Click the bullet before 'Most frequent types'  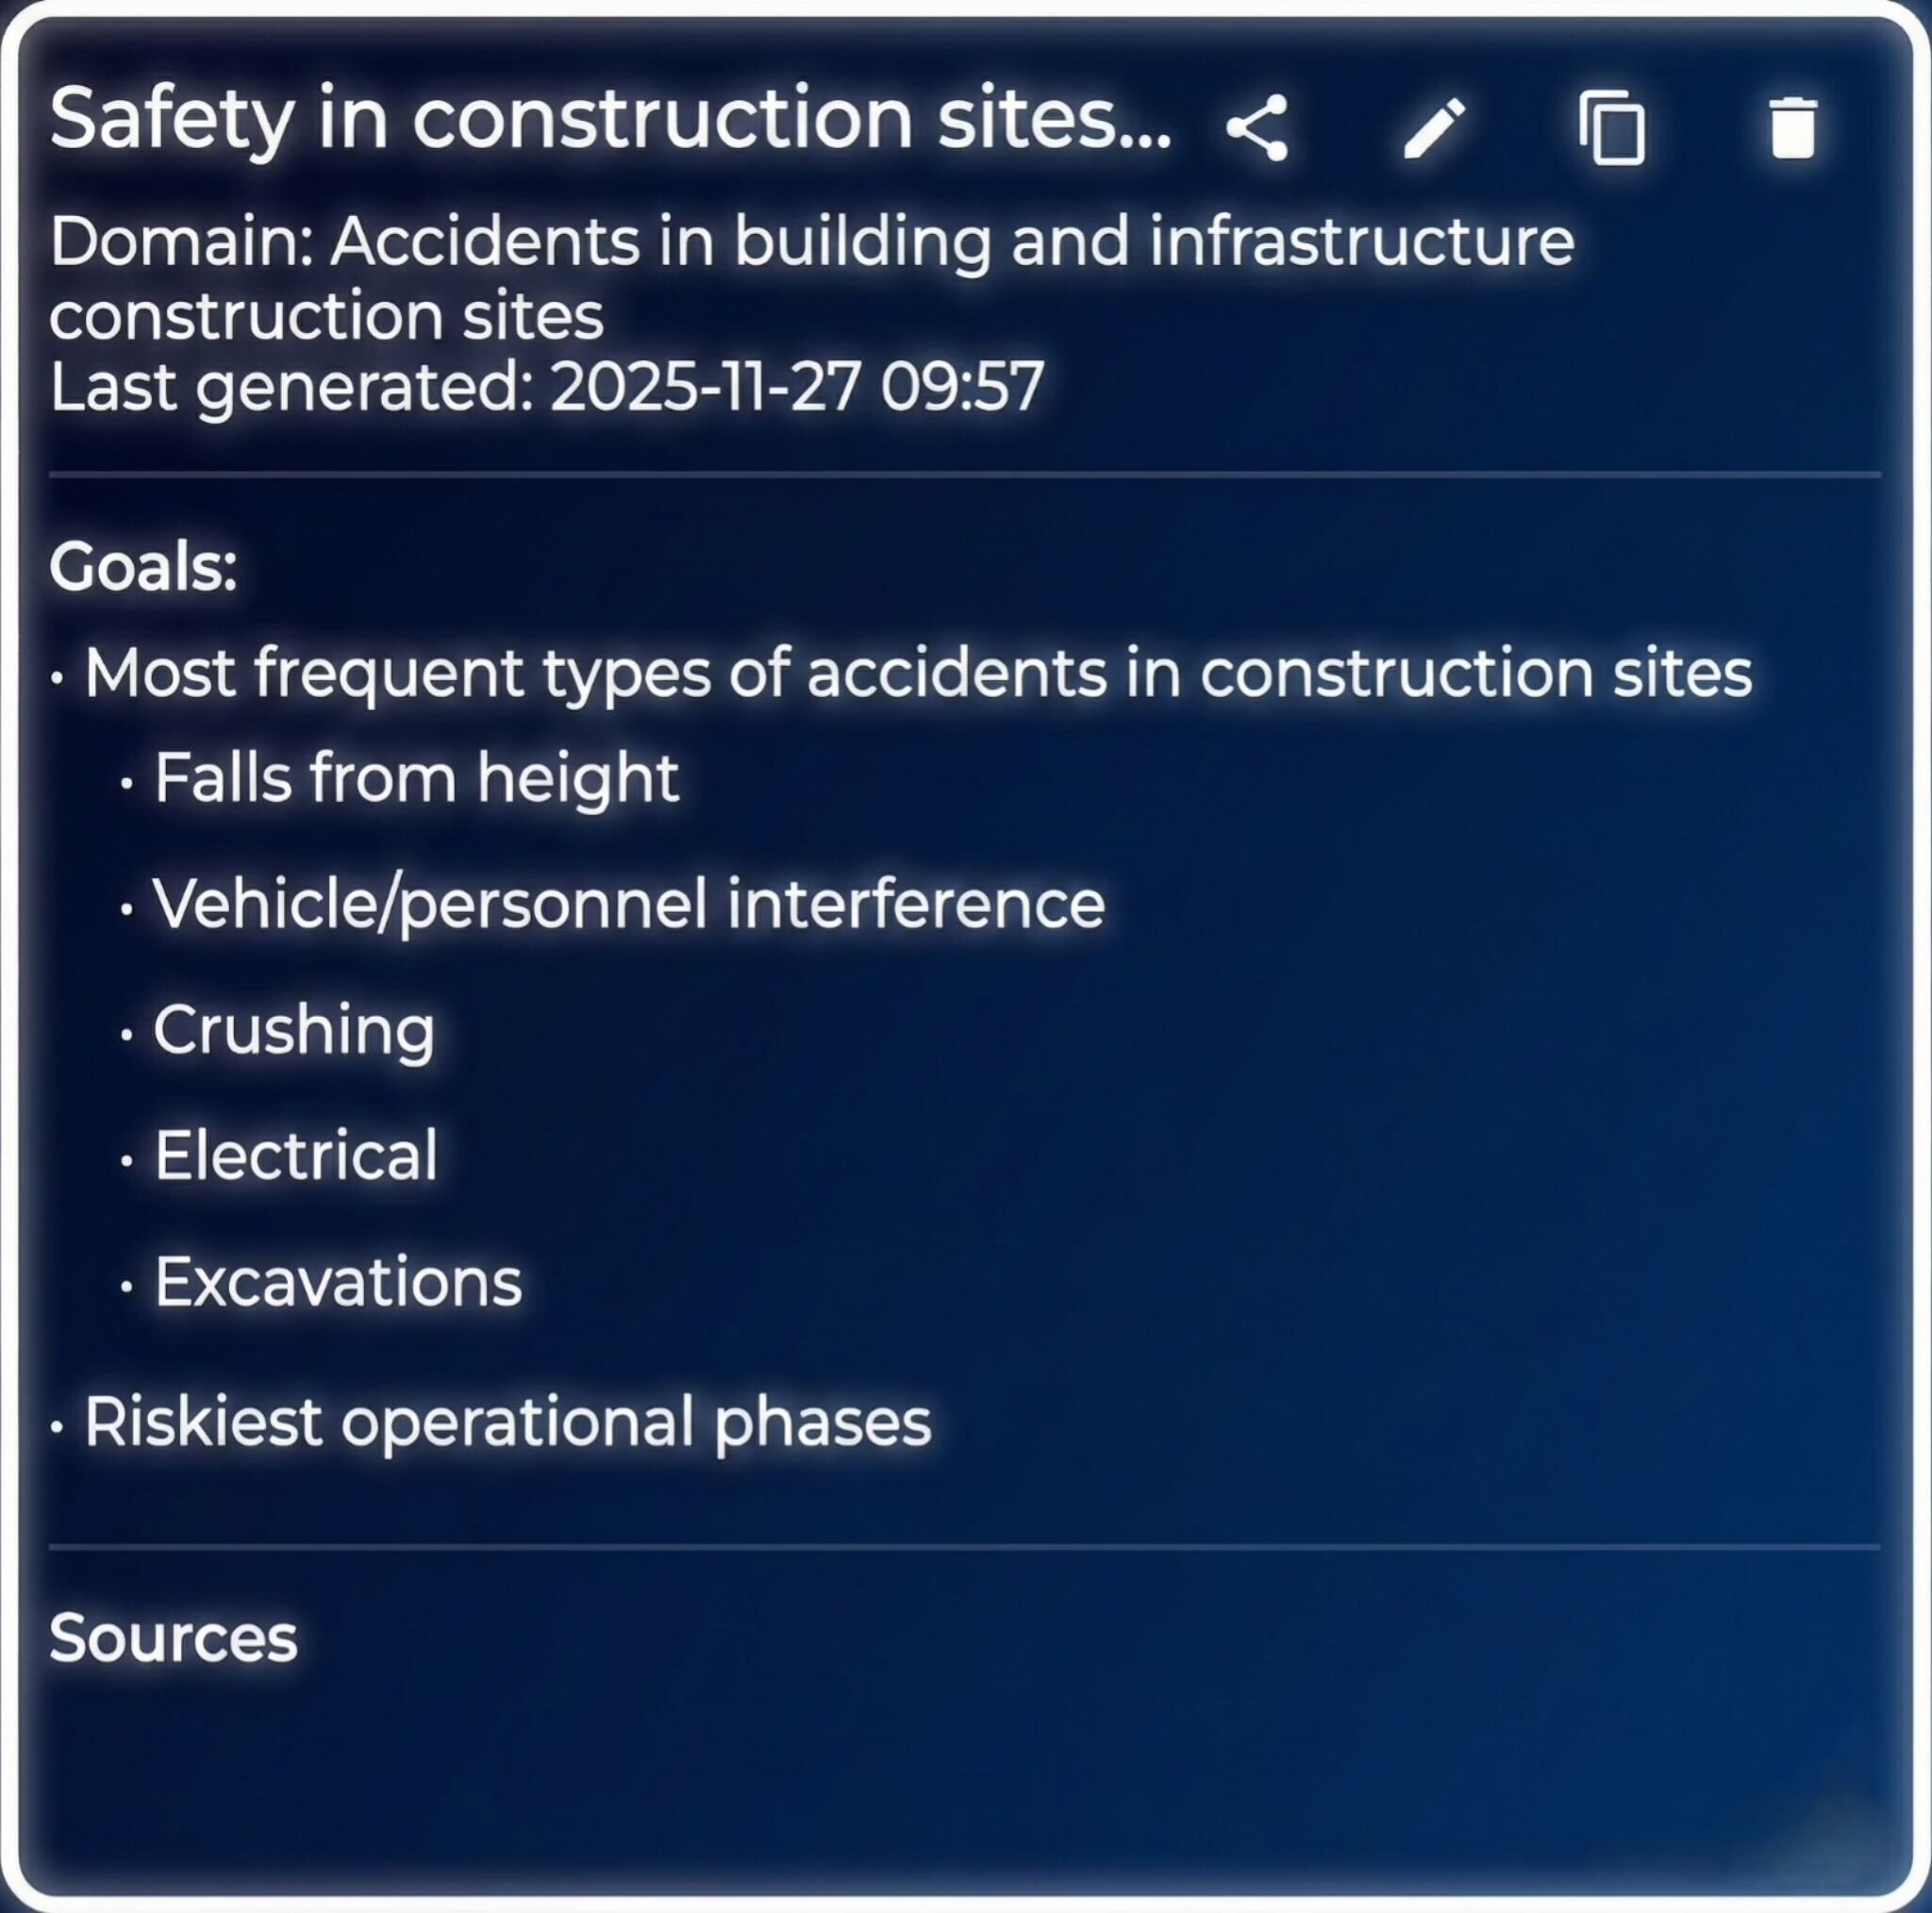57,677
